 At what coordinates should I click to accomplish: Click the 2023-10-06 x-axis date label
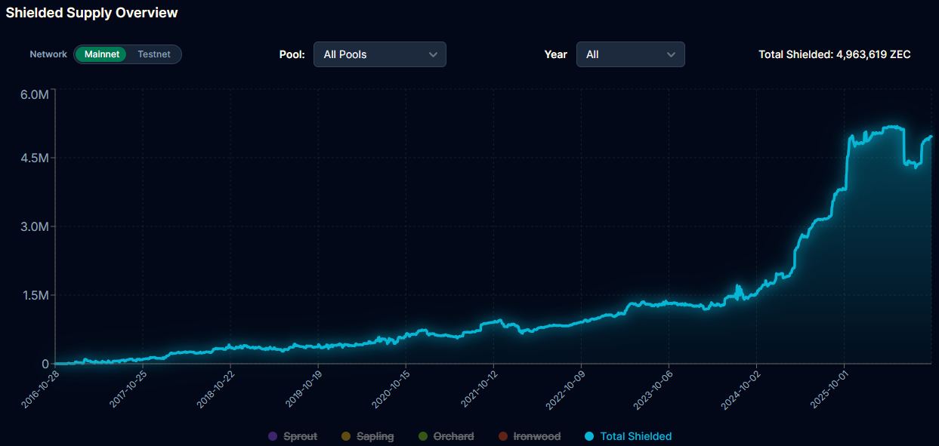pos(654,389)
